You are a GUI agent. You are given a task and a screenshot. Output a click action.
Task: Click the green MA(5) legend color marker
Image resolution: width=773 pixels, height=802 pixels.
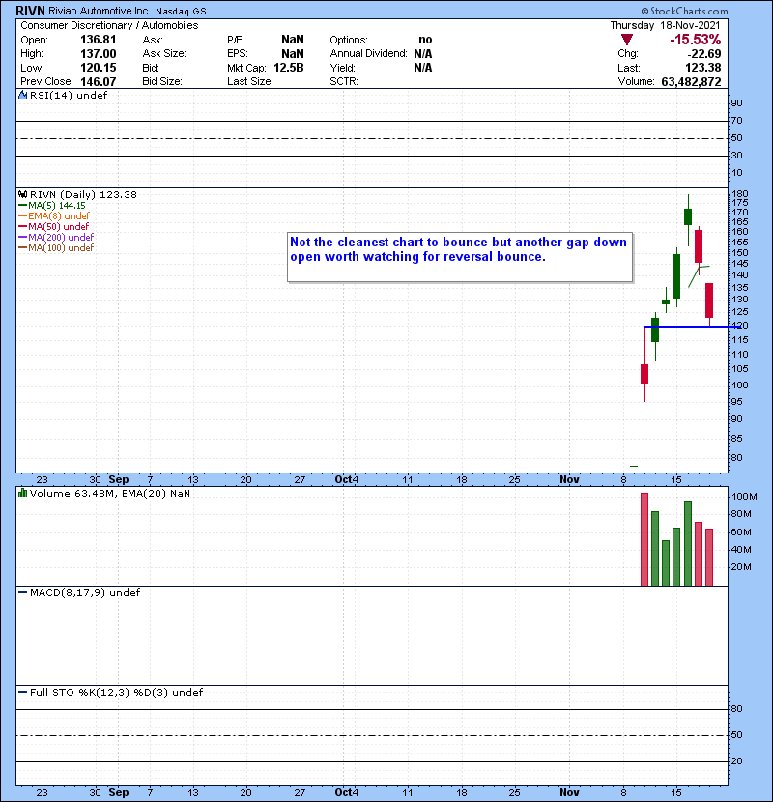(x=22, y=206)
